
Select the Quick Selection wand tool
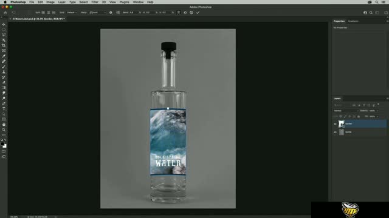point(4,40)
